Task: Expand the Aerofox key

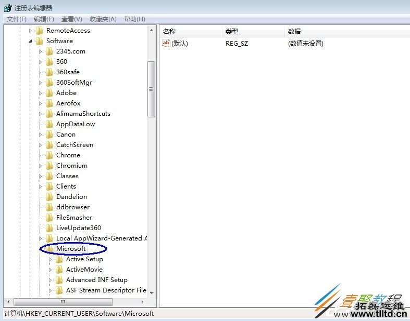Action: click(x=40, y=103)
